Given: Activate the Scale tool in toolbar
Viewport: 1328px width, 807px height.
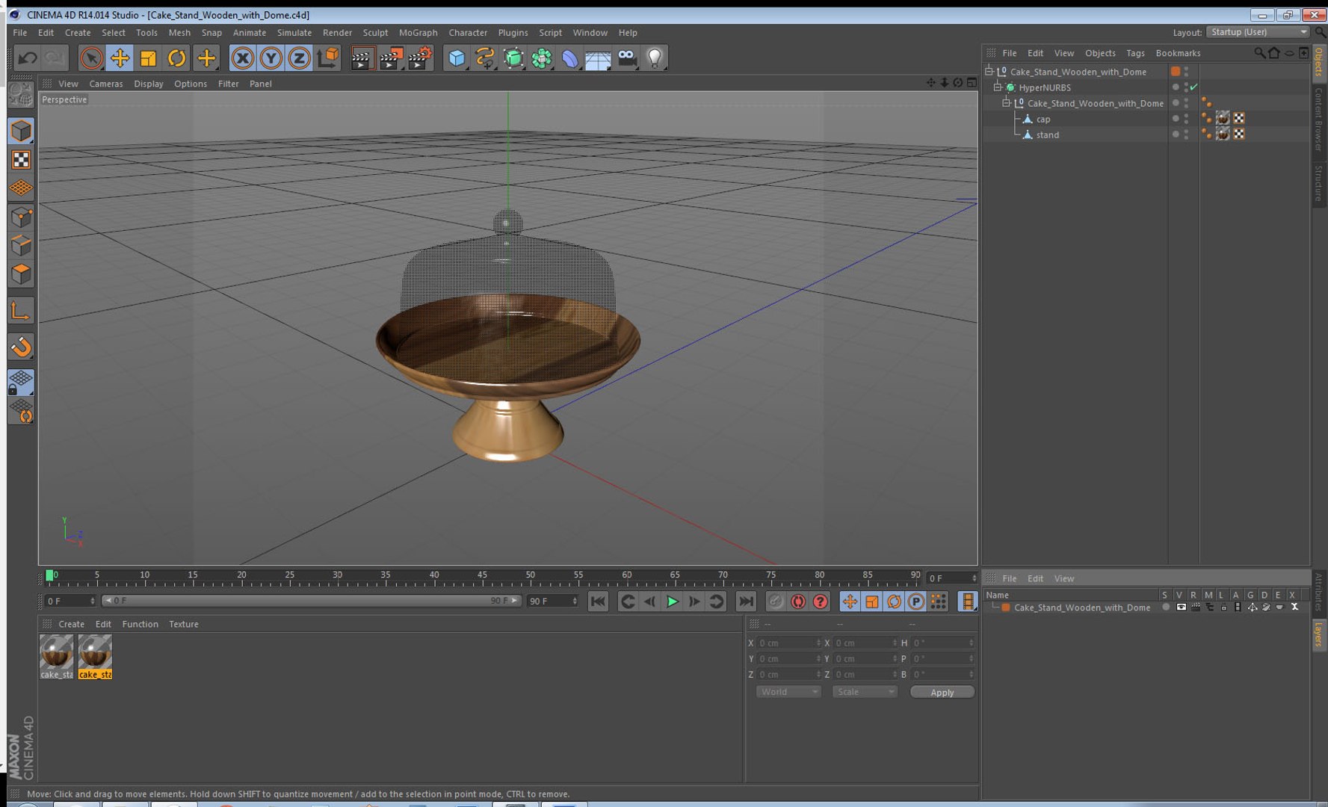Looking at the screenshot, I should [x=148, y=58].
